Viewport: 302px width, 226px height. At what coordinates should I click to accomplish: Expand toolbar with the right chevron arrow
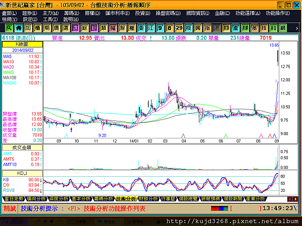(296, 28)
